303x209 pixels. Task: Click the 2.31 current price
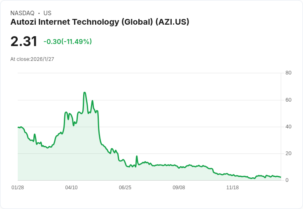(x=24, y=41)
